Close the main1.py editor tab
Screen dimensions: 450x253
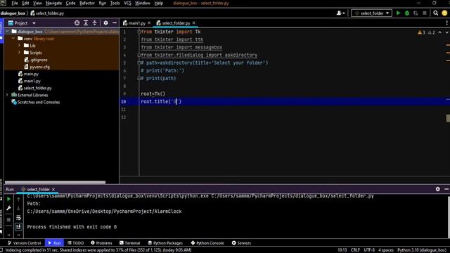click(x=149, y=23)
